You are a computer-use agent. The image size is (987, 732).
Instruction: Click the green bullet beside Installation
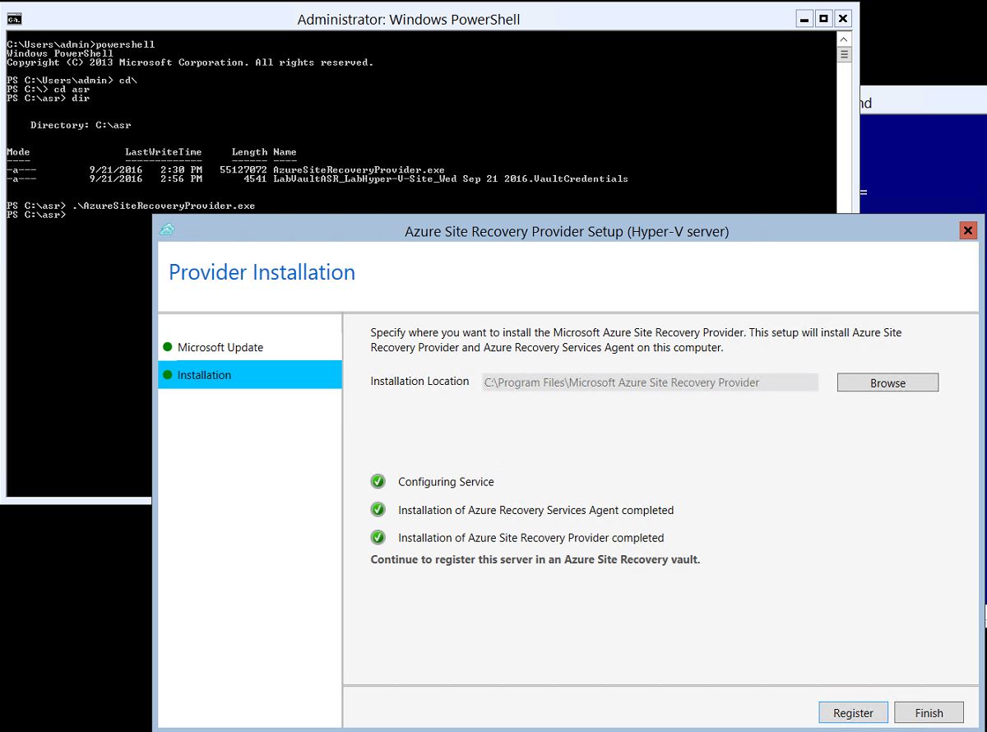[x=168, y=375]
